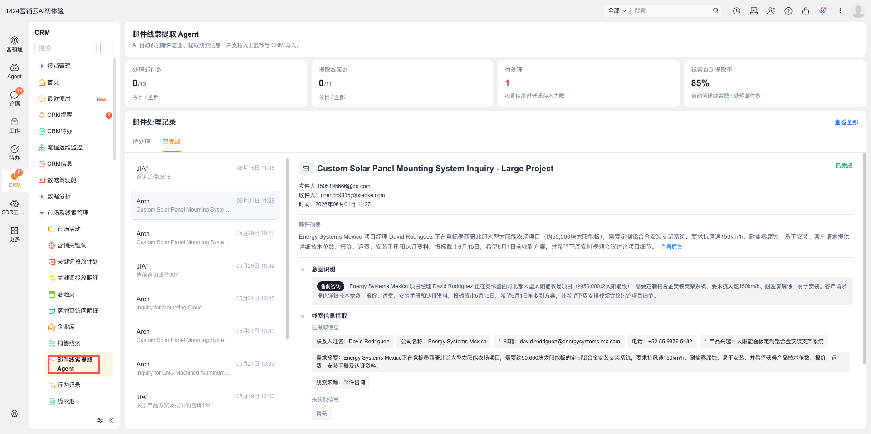
Task: Expand the 报销管理 tree node
Action: (x=42, y=66)
